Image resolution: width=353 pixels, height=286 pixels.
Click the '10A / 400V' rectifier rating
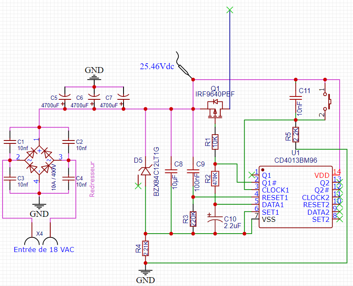tap(54, 177)
